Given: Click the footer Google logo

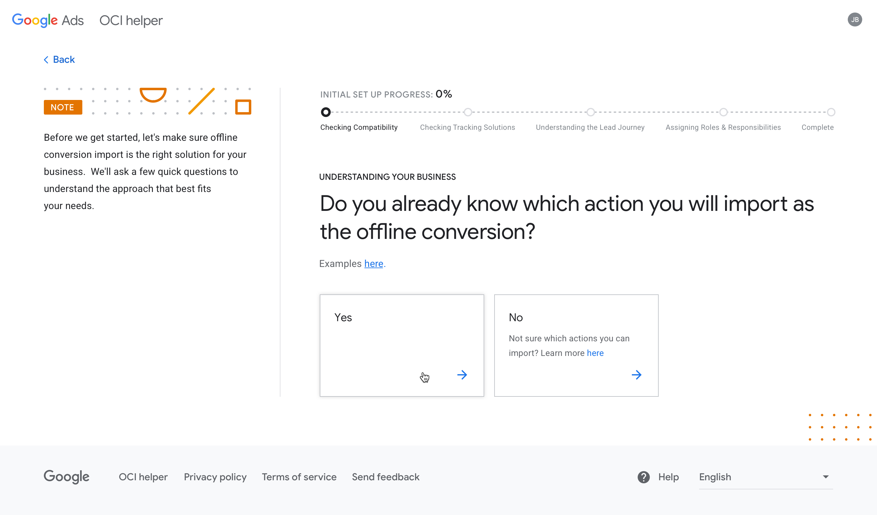Looking at the screenshot, I should pyautogui.click(x=66, y=477).
